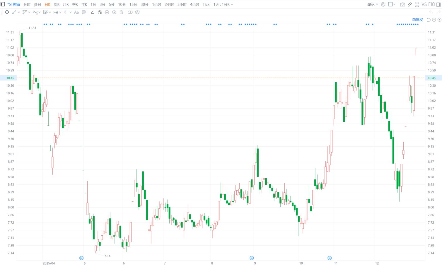
Task: Click the overlapping circles link icon
Action: click(x=130, y=12)
